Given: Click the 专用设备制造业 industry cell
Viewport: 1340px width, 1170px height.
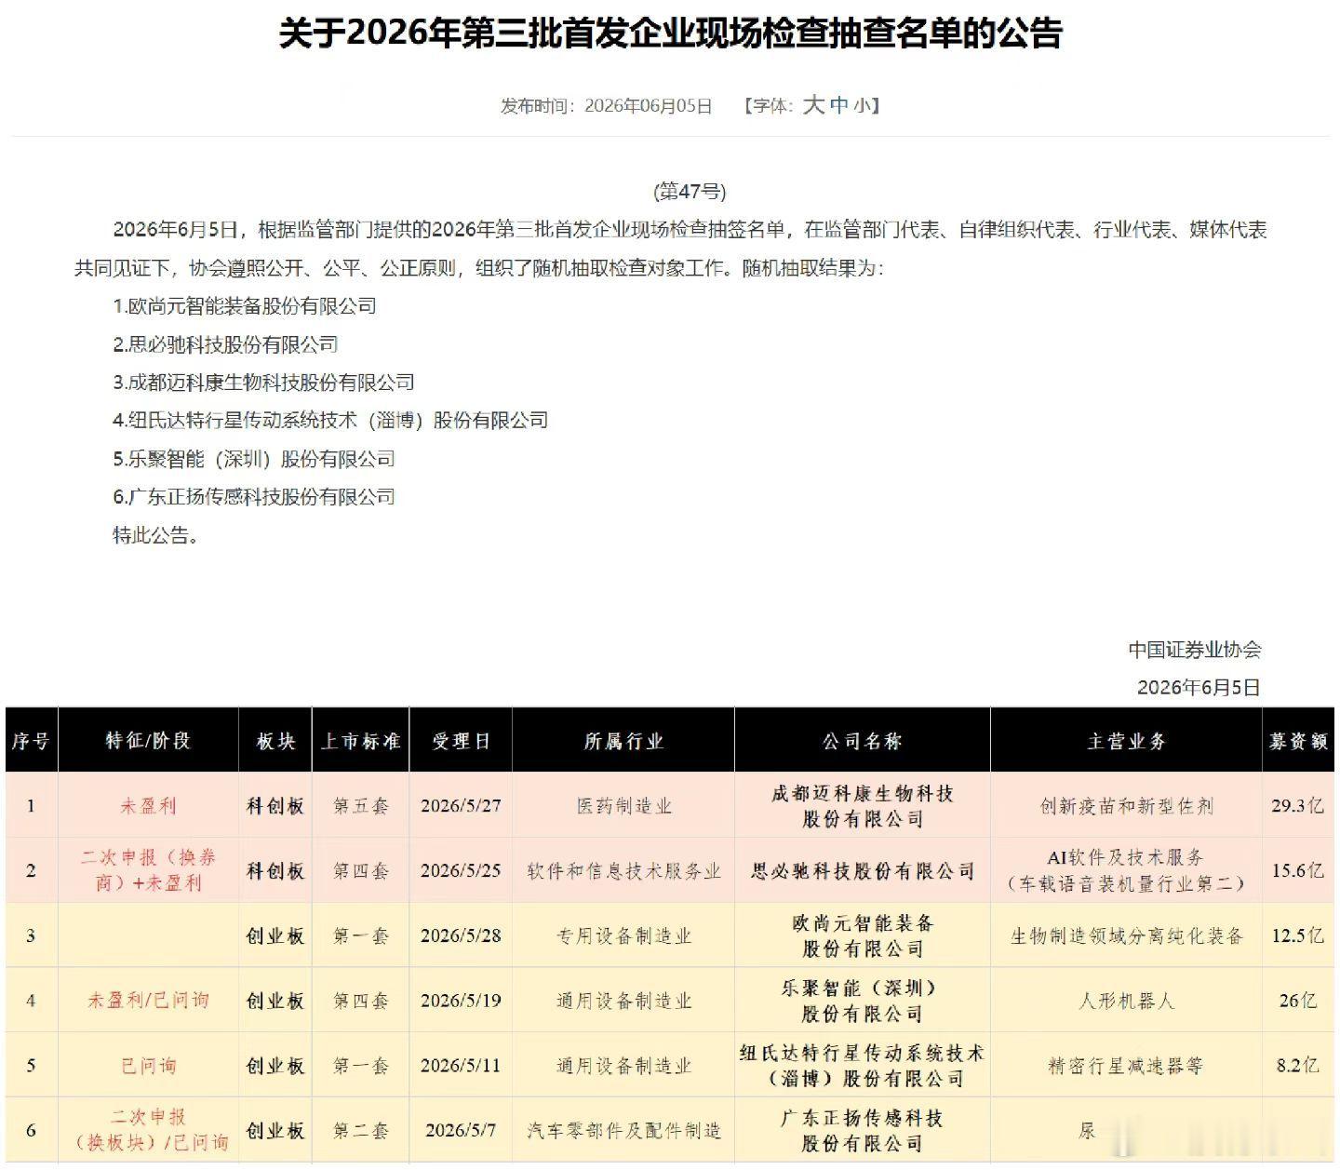Looking at the screenshot, I should pos(623,936).
